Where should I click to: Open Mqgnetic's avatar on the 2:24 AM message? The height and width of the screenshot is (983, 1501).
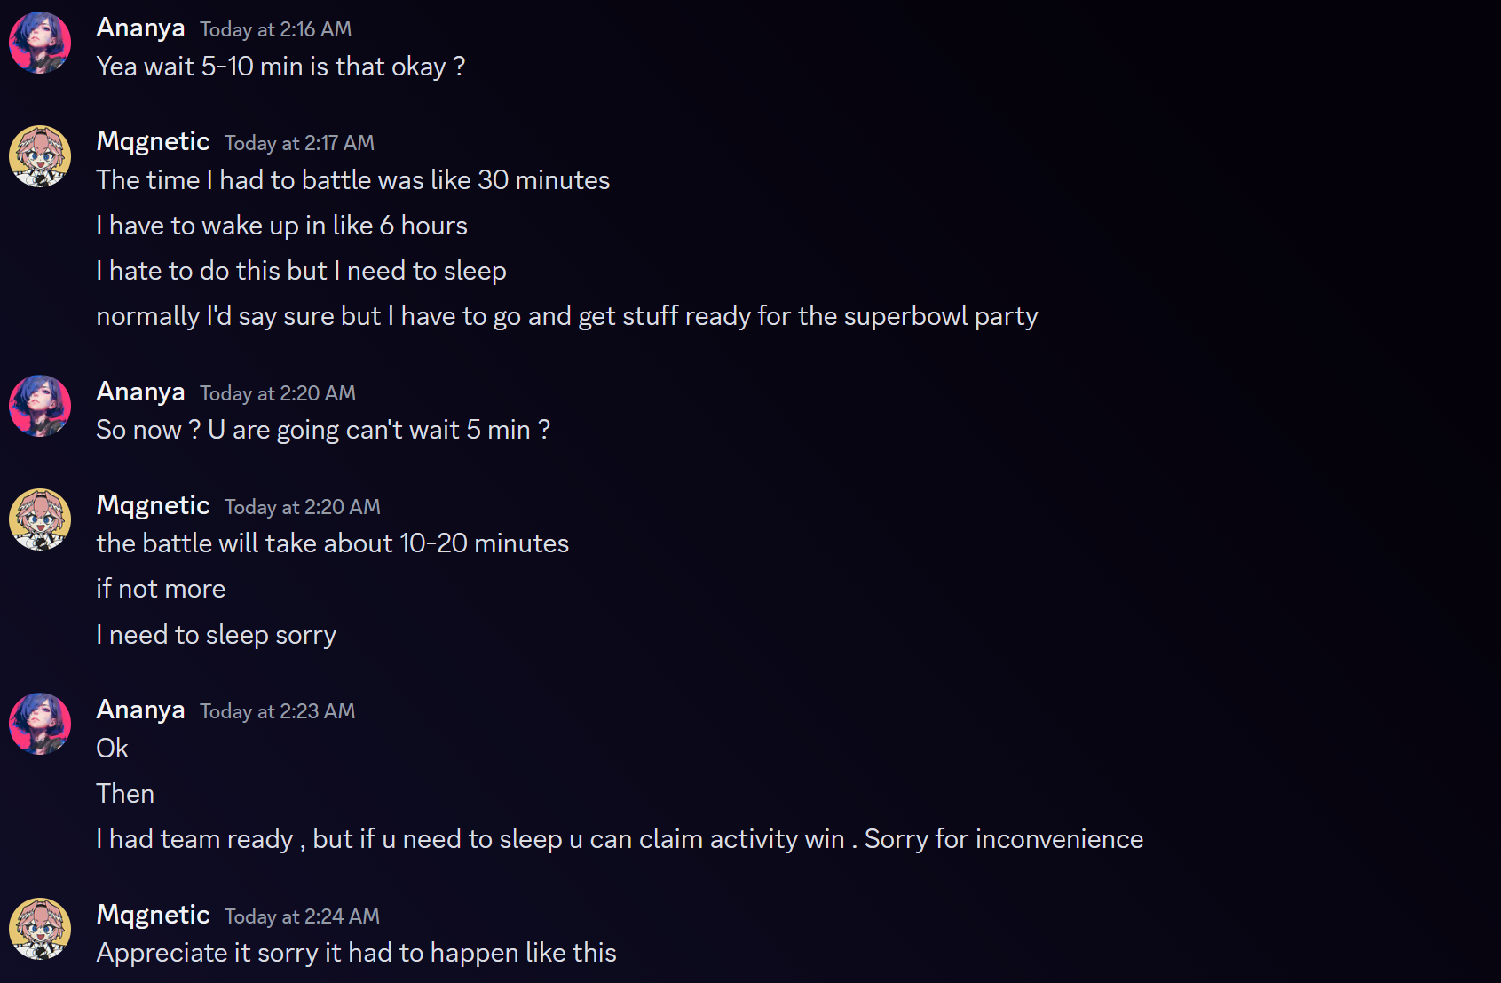click(x=40, y=929)
